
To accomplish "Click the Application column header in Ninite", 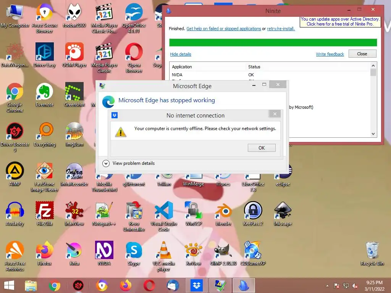I will click(x=208, y=67).
